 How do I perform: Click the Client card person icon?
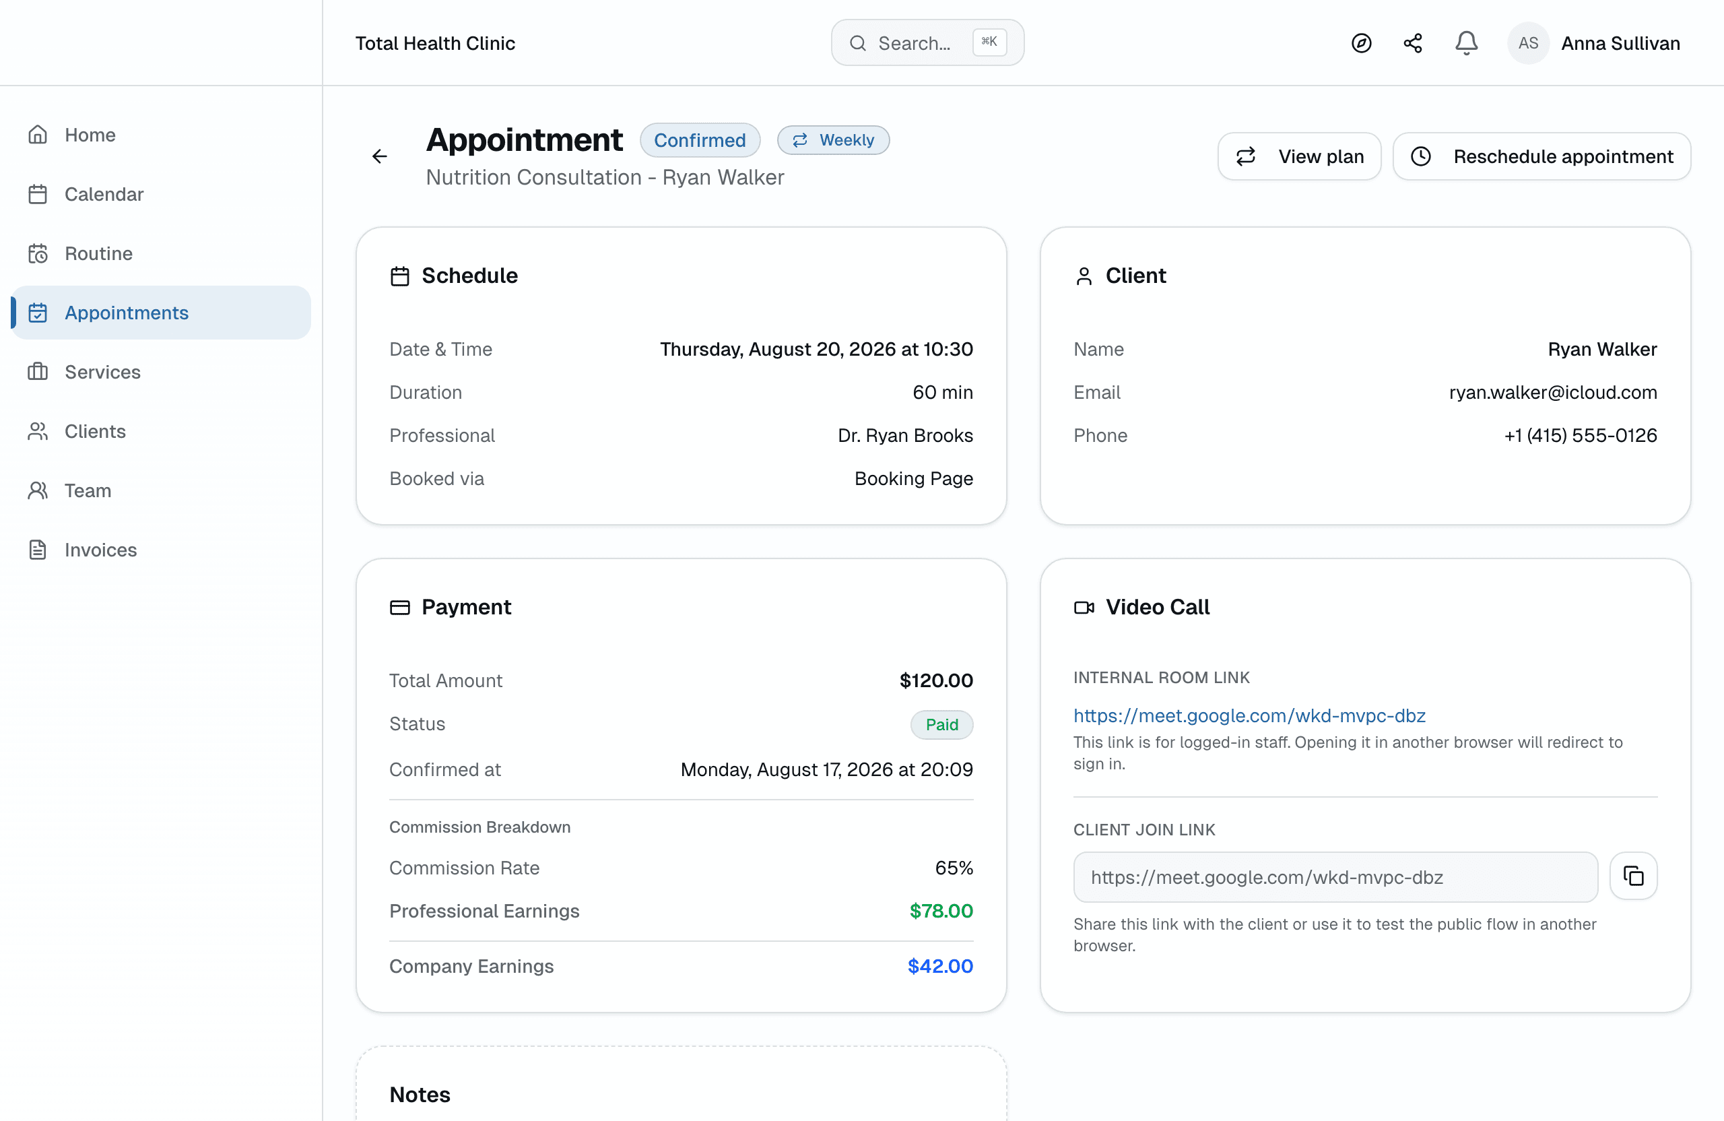click(x=1084, y=276)
